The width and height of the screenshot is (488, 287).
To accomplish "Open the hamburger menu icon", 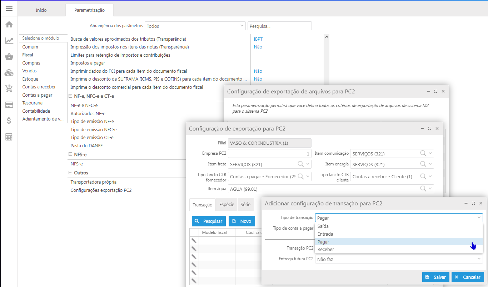I will point(9,9).
